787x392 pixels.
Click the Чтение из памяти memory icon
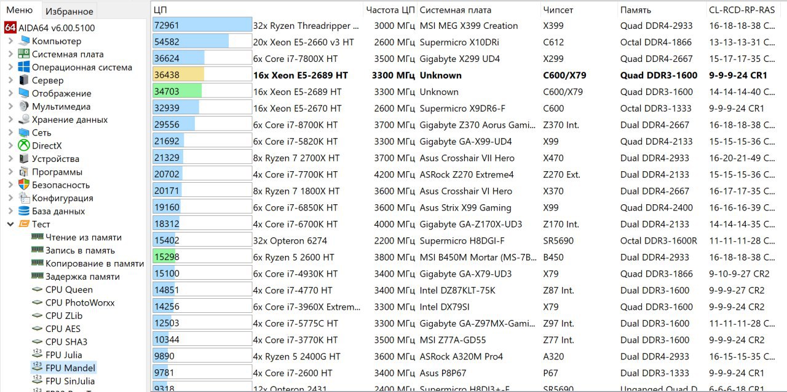38,237
